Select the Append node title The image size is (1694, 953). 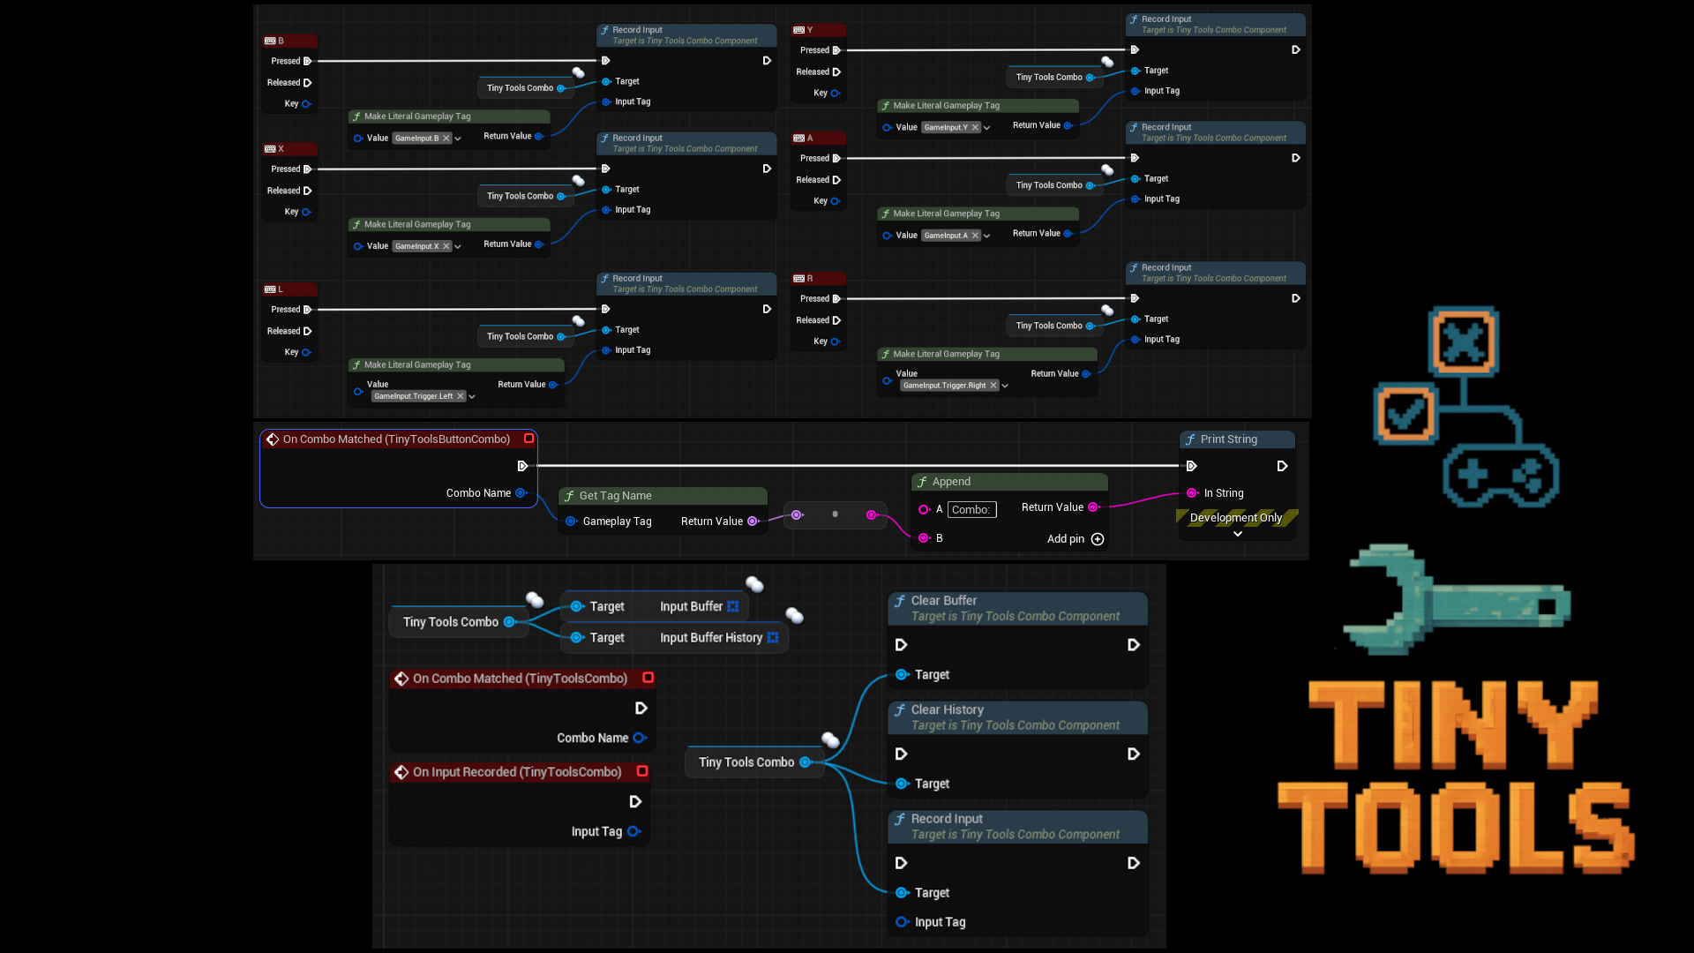pyautogui.click(x=951, y=482)
